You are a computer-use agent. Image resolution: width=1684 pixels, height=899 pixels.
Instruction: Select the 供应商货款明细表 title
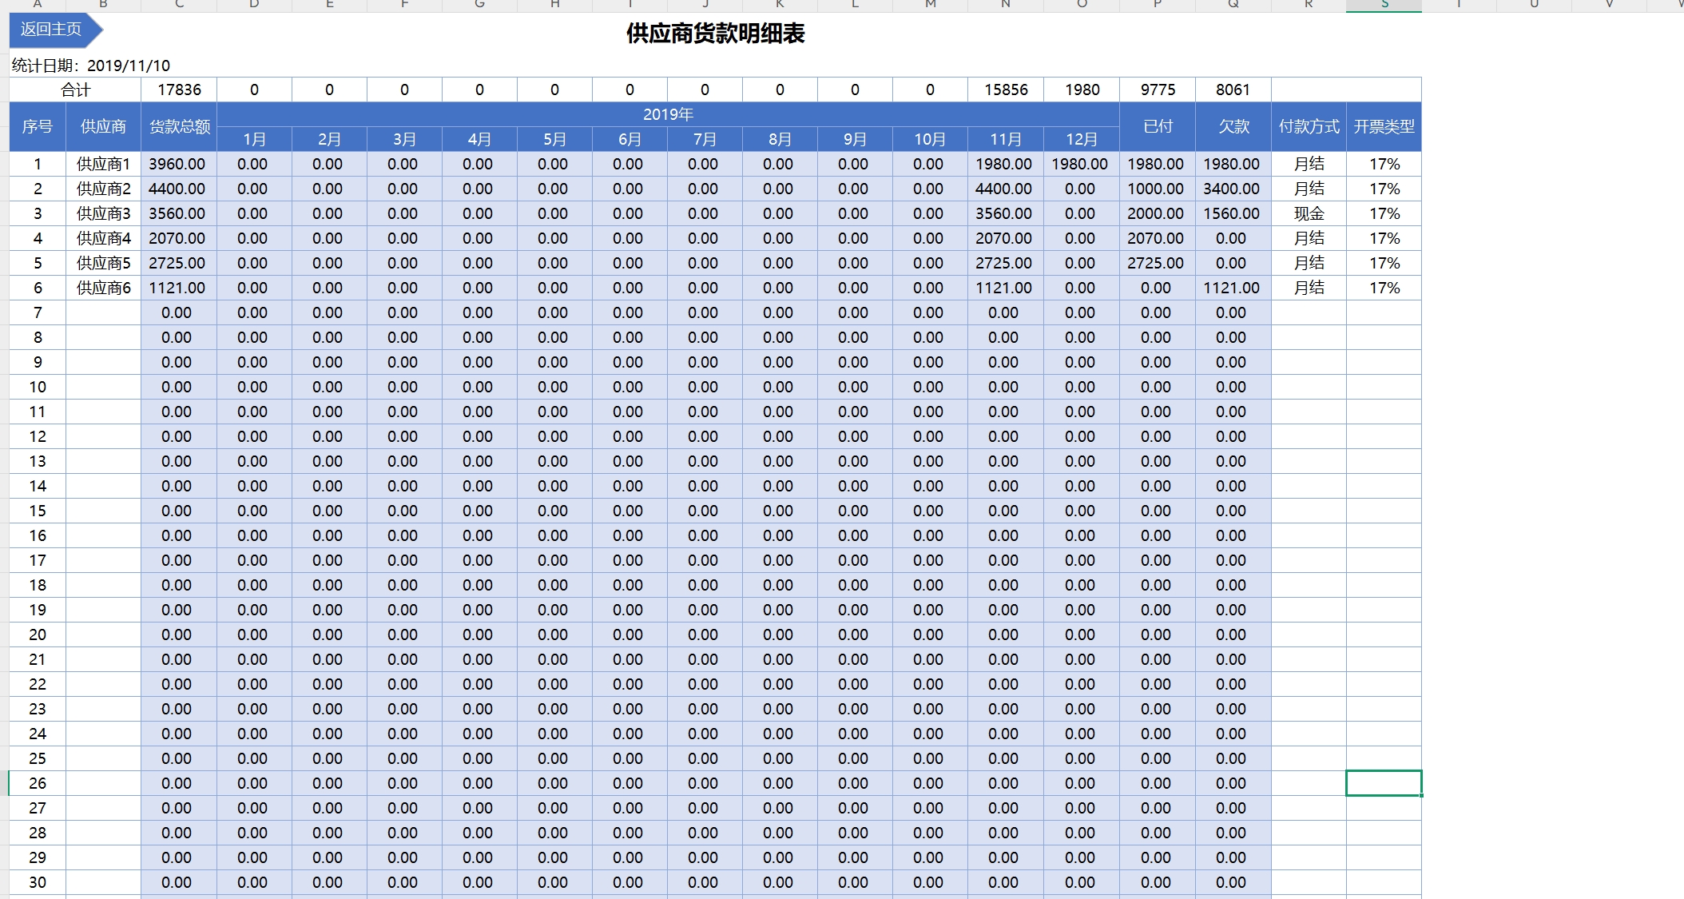click(x=715, y=34)
